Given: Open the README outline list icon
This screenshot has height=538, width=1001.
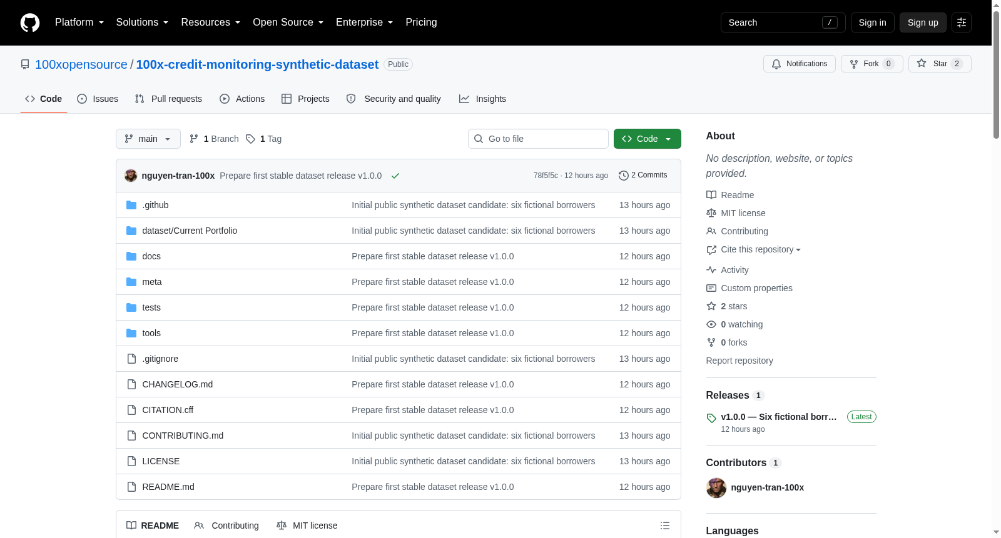Looking at the screenshot, I should [665, 526].
